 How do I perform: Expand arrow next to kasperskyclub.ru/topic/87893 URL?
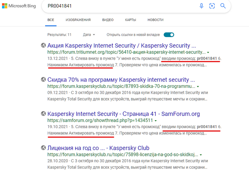click(x=198, y=86)
